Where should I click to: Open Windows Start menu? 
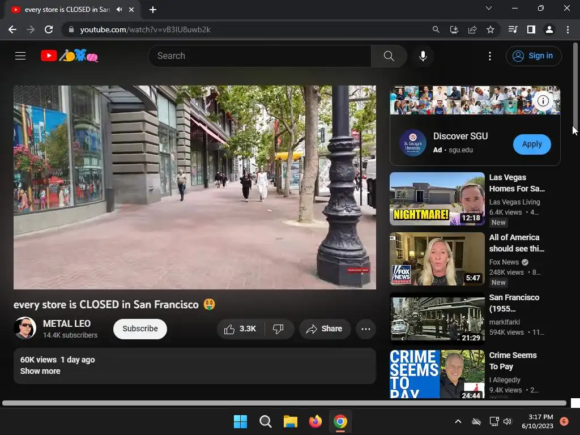click(240, 421)
